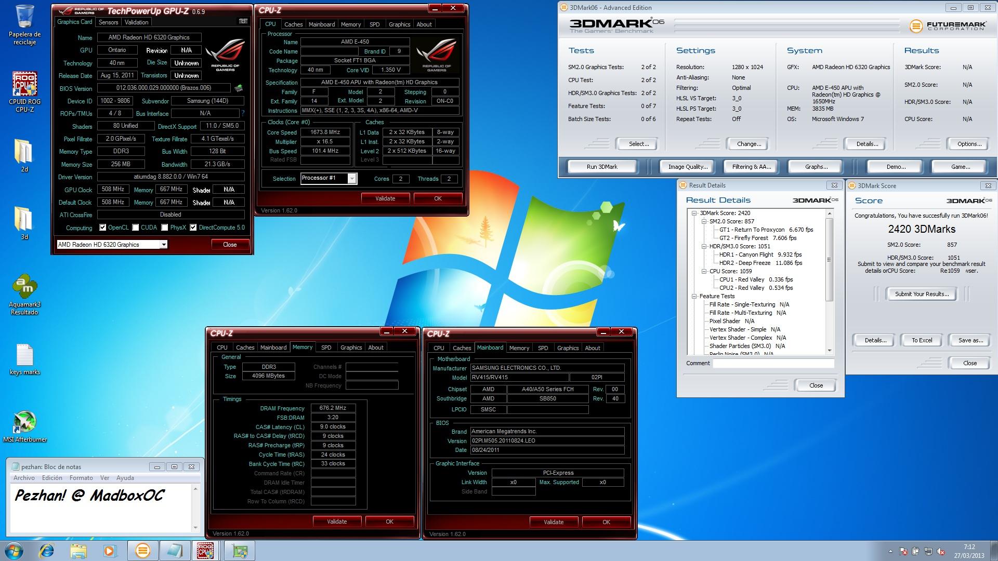The image size is (998, 561).
Task: Open Caches tab in top CPU-Z window
Action: [293, 24]
